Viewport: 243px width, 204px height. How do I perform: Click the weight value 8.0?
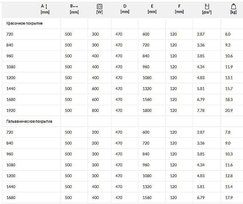tap(228, 34)
